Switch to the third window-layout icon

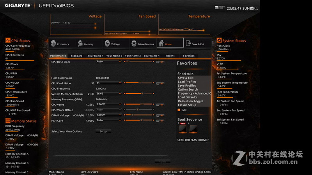tap(223, 8)
